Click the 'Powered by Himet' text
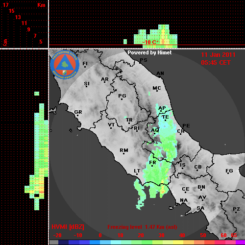This screenshot has width=245, height=245. [x=149, y=52]
